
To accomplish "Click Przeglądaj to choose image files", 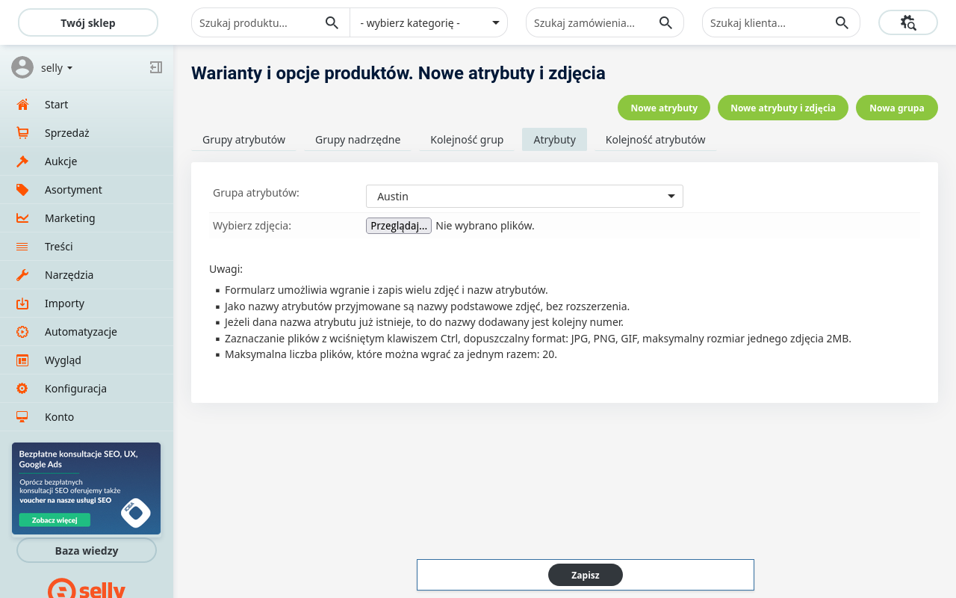I will pyautogui.click(x=398, y=226).
